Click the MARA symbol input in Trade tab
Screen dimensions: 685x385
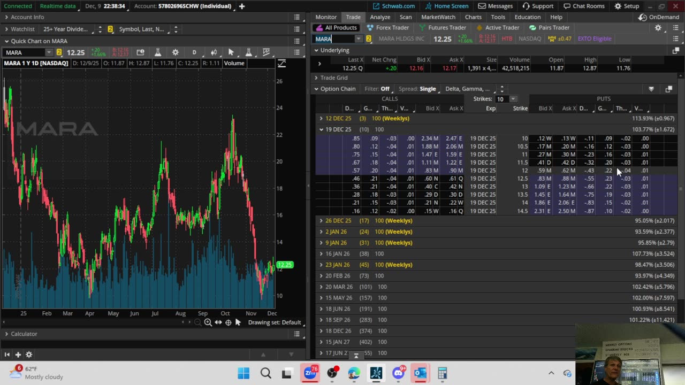[x=334, y=39]
